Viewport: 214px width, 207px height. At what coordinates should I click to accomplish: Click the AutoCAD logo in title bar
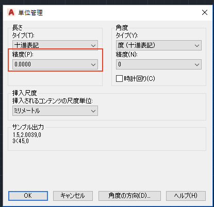[x=11, y=12]
